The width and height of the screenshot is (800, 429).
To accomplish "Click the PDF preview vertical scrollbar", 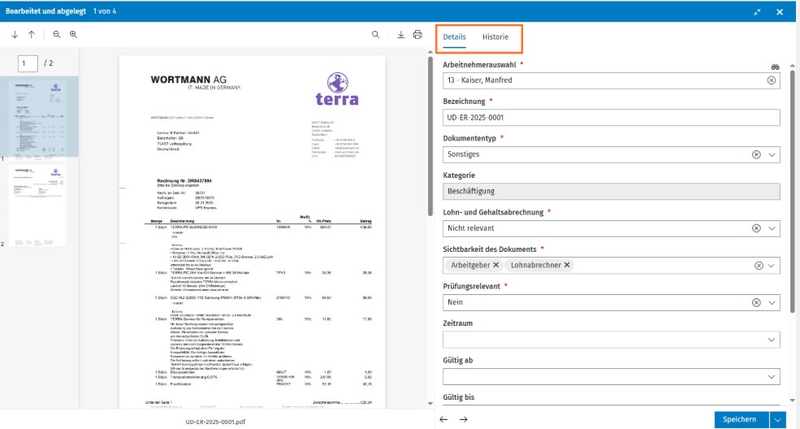I will click(430, 135).
